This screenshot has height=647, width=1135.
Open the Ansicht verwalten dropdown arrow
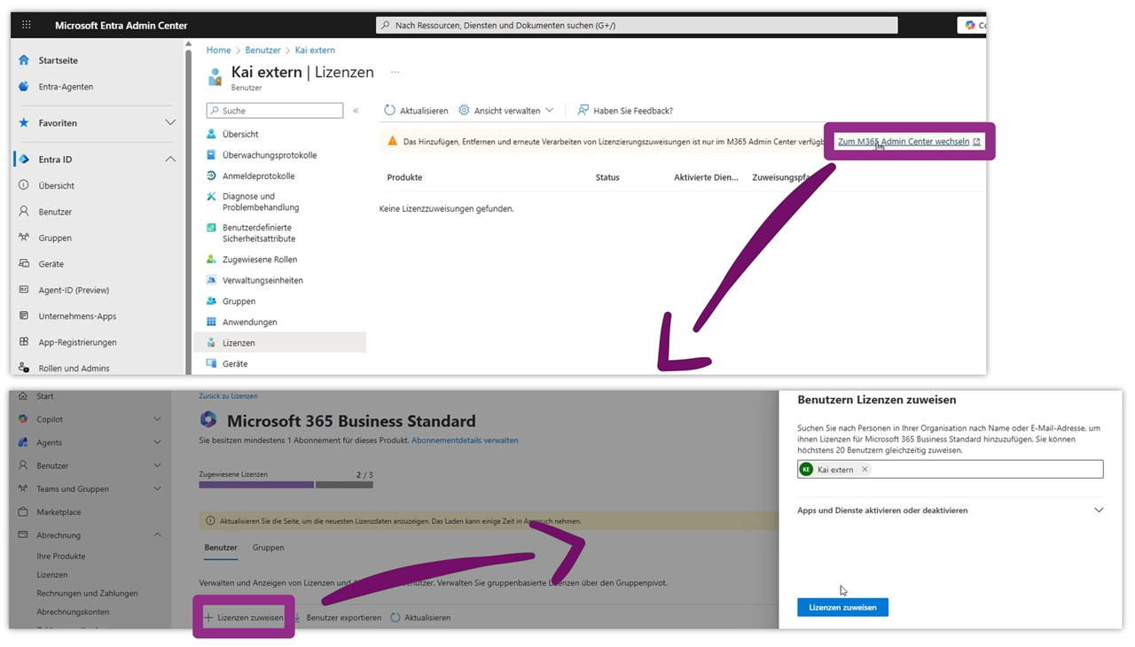550,111
